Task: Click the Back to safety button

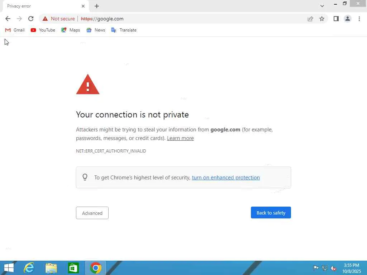Action: (x=271, y=213)
